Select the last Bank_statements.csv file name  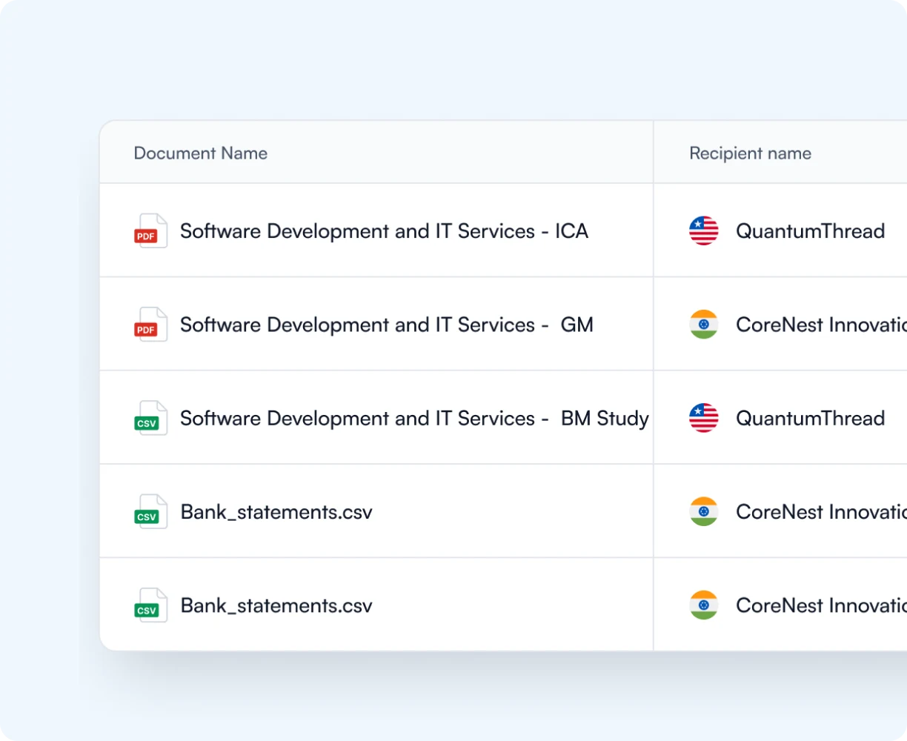tap(276, 606)
